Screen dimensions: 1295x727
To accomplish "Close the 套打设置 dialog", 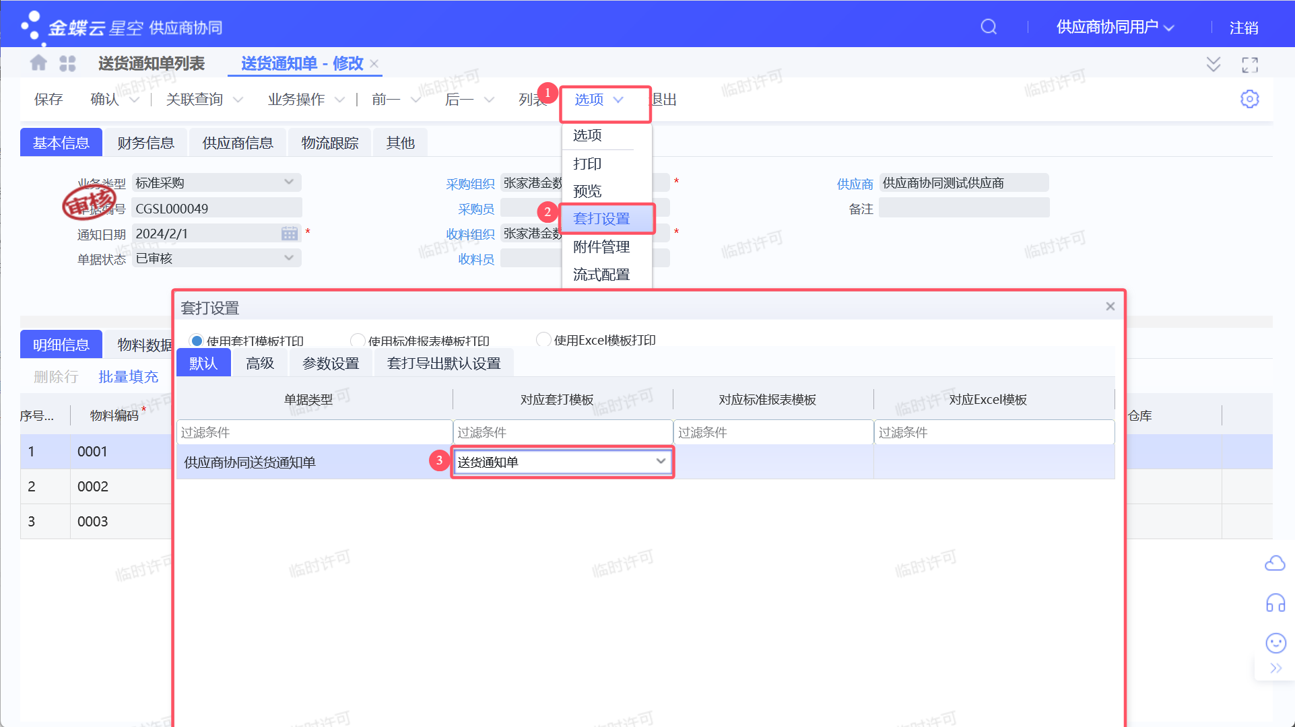I will click(1110, 306).
